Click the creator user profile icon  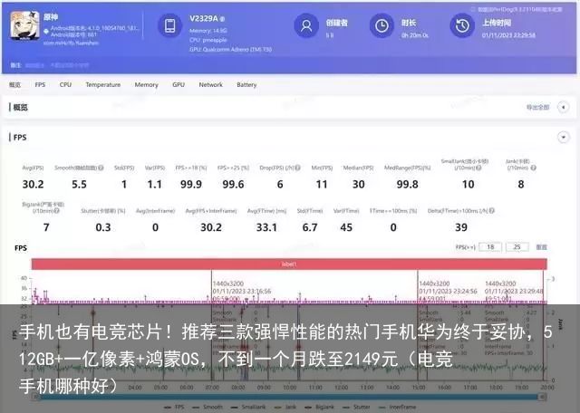click(306, 26)
